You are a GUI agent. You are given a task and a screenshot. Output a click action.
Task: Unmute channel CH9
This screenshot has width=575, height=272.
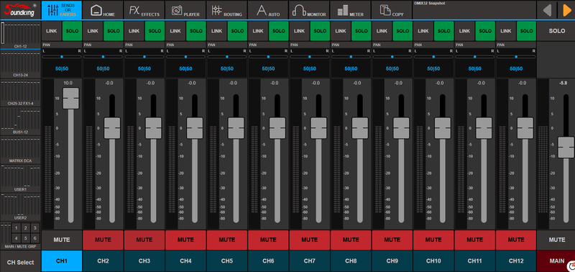coord(392,240)
